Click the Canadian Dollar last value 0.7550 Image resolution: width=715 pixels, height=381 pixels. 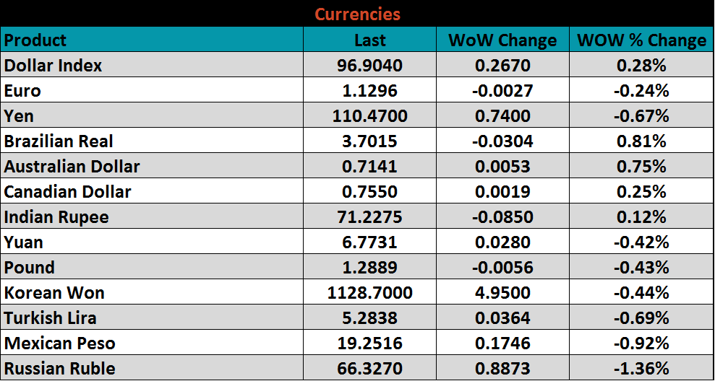369,192
